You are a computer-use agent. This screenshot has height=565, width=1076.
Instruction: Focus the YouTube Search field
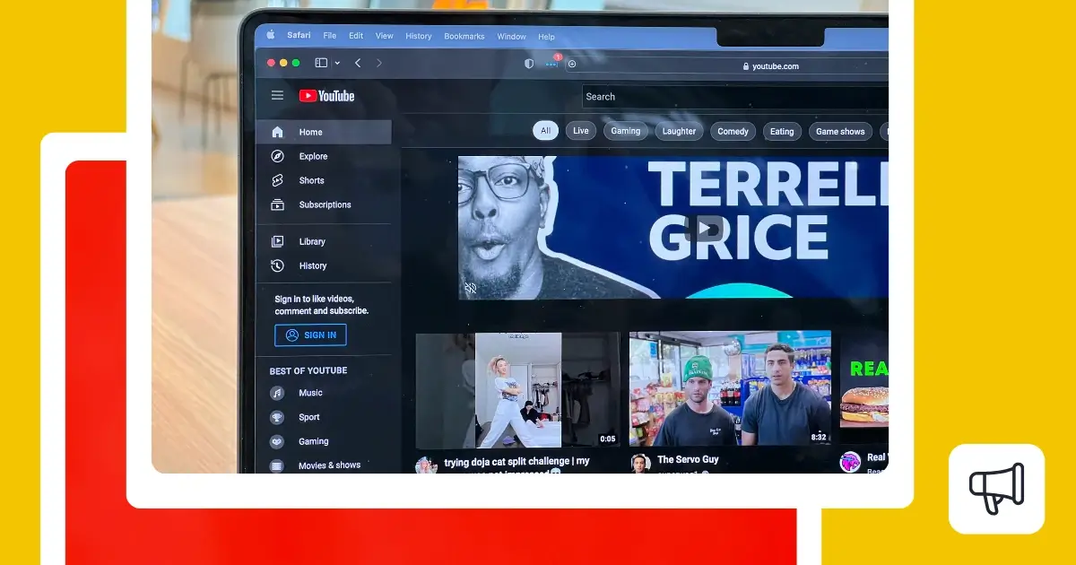(735, 97)
